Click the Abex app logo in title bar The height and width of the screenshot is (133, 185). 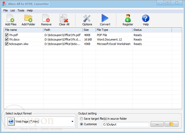pos(4,4)
